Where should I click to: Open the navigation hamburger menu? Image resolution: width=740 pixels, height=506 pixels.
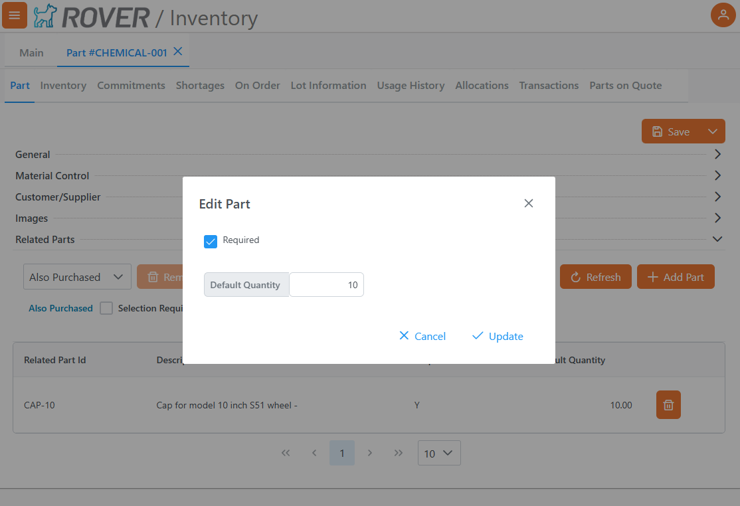[15, 15]
